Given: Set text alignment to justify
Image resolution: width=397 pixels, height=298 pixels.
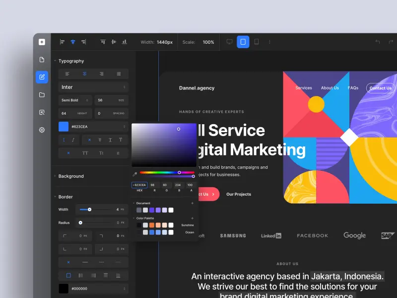Looking at the screenshot, I should [119, 74].
